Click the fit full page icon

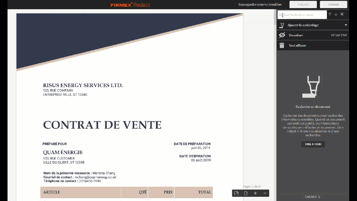pos(246,193)
